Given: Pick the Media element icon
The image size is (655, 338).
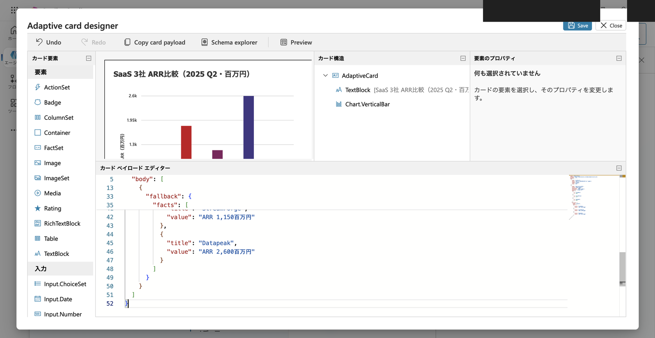Looking at the screenshot, I should click(38, 193).
